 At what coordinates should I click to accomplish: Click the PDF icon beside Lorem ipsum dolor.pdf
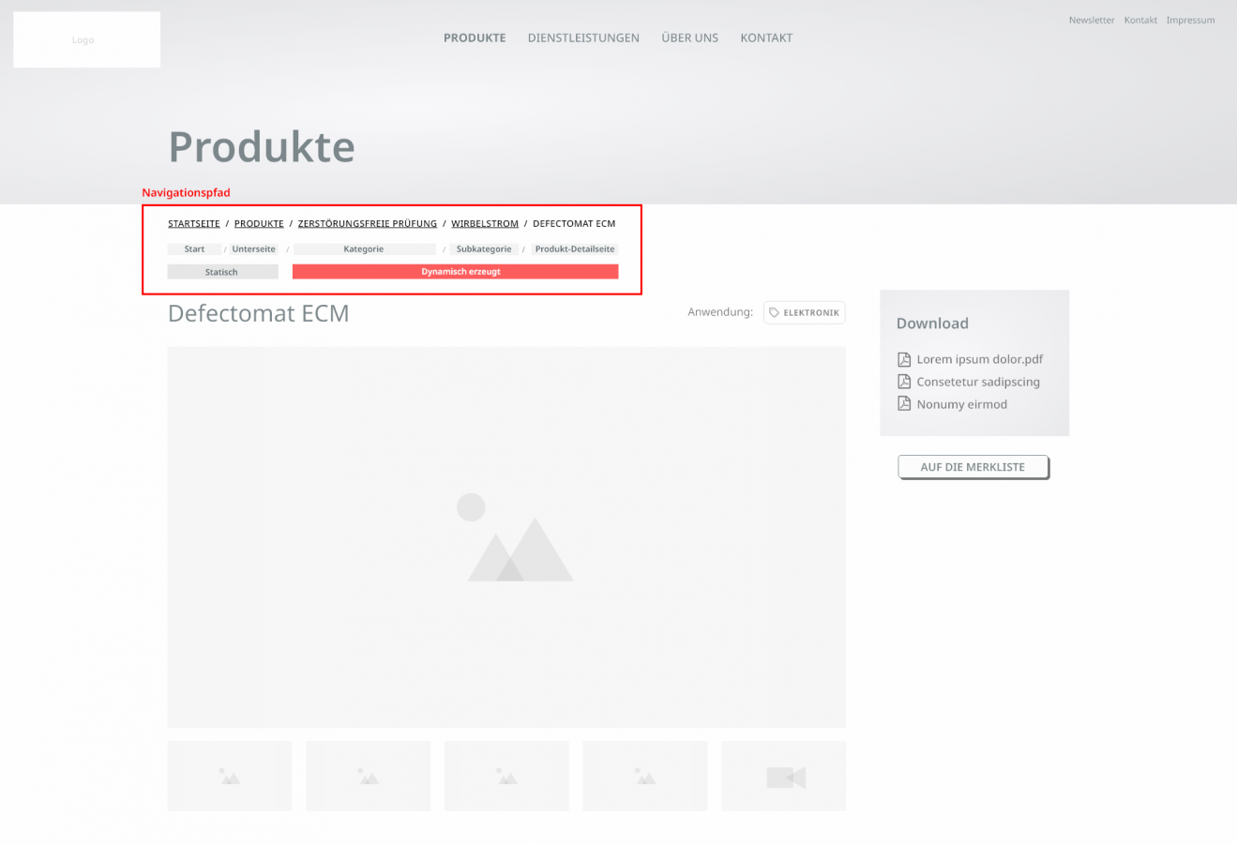click(x=904, y=359)
